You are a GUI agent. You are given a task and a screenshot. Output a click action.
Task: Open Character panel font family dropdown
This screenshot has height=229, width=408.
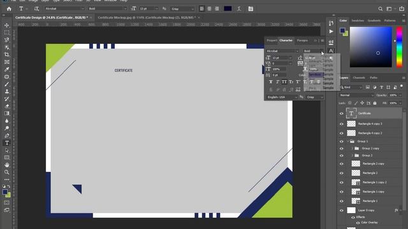[x=282, y=51]
